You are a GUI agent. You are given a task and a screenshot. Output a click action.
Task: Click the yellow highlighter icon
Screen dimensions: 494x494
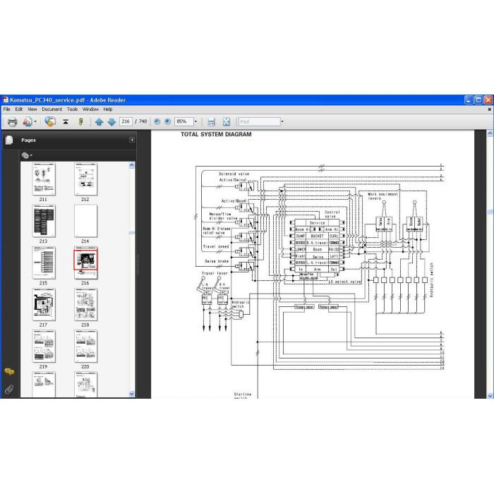point(80,121)
